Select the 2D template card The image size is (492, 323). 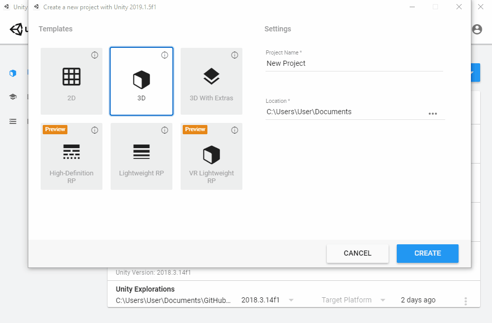(72, 81)
